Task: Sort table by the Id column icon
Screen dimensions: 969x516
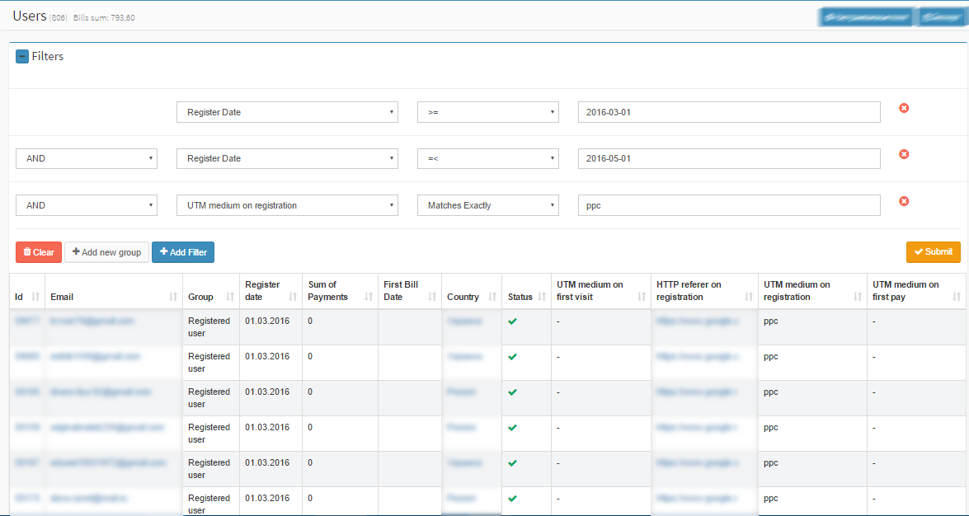Action: [35, 298]
